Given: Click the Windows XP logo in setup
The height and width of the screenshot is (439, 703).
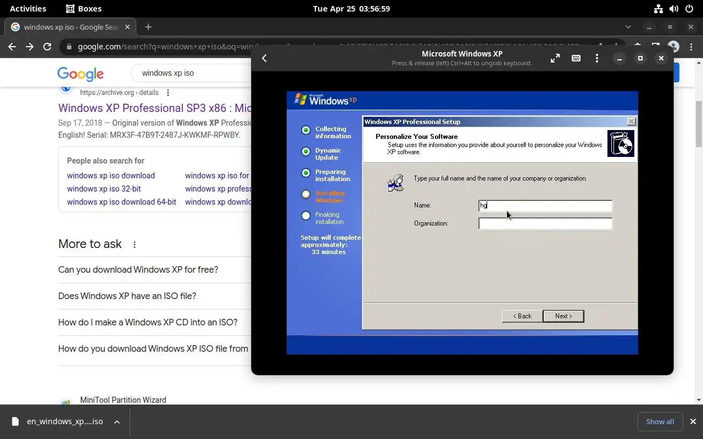Looking at the screenshot, I should (326, 99).
